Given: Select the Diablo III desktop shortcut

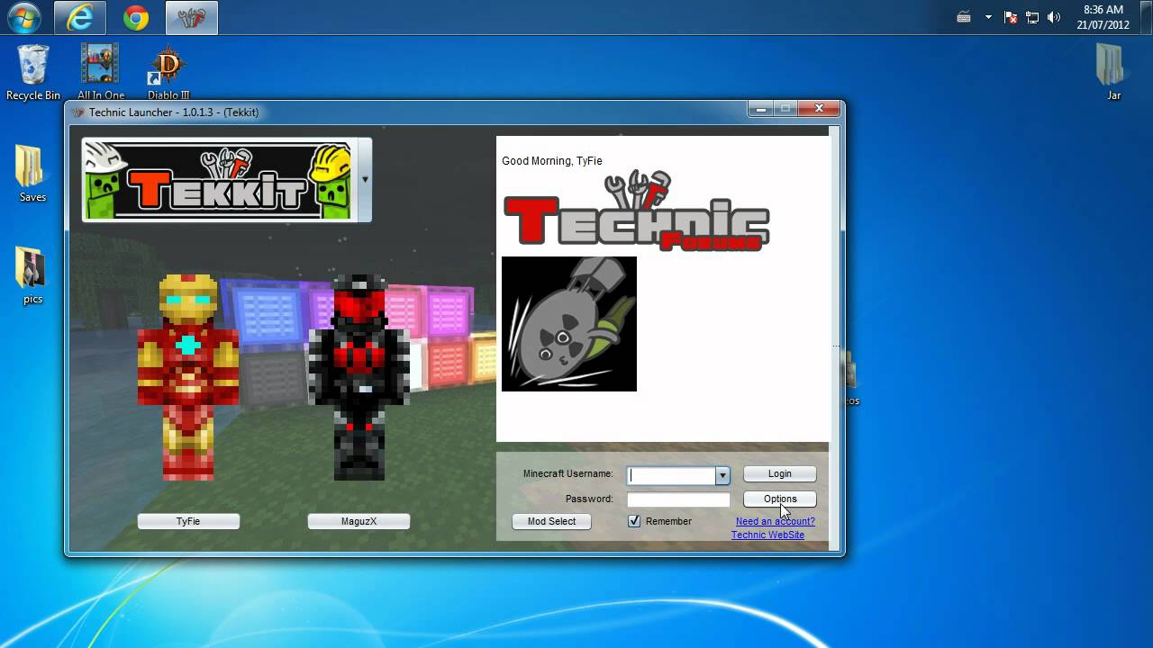Looking at the screenshot, I should pos(168,72).
